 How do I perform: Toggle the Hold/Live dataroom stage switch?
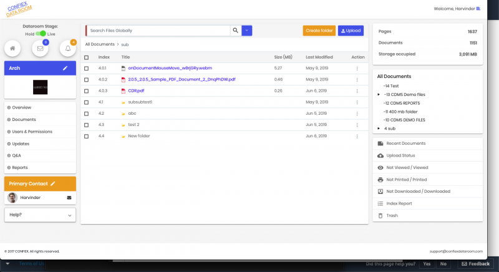coord(41,34)
